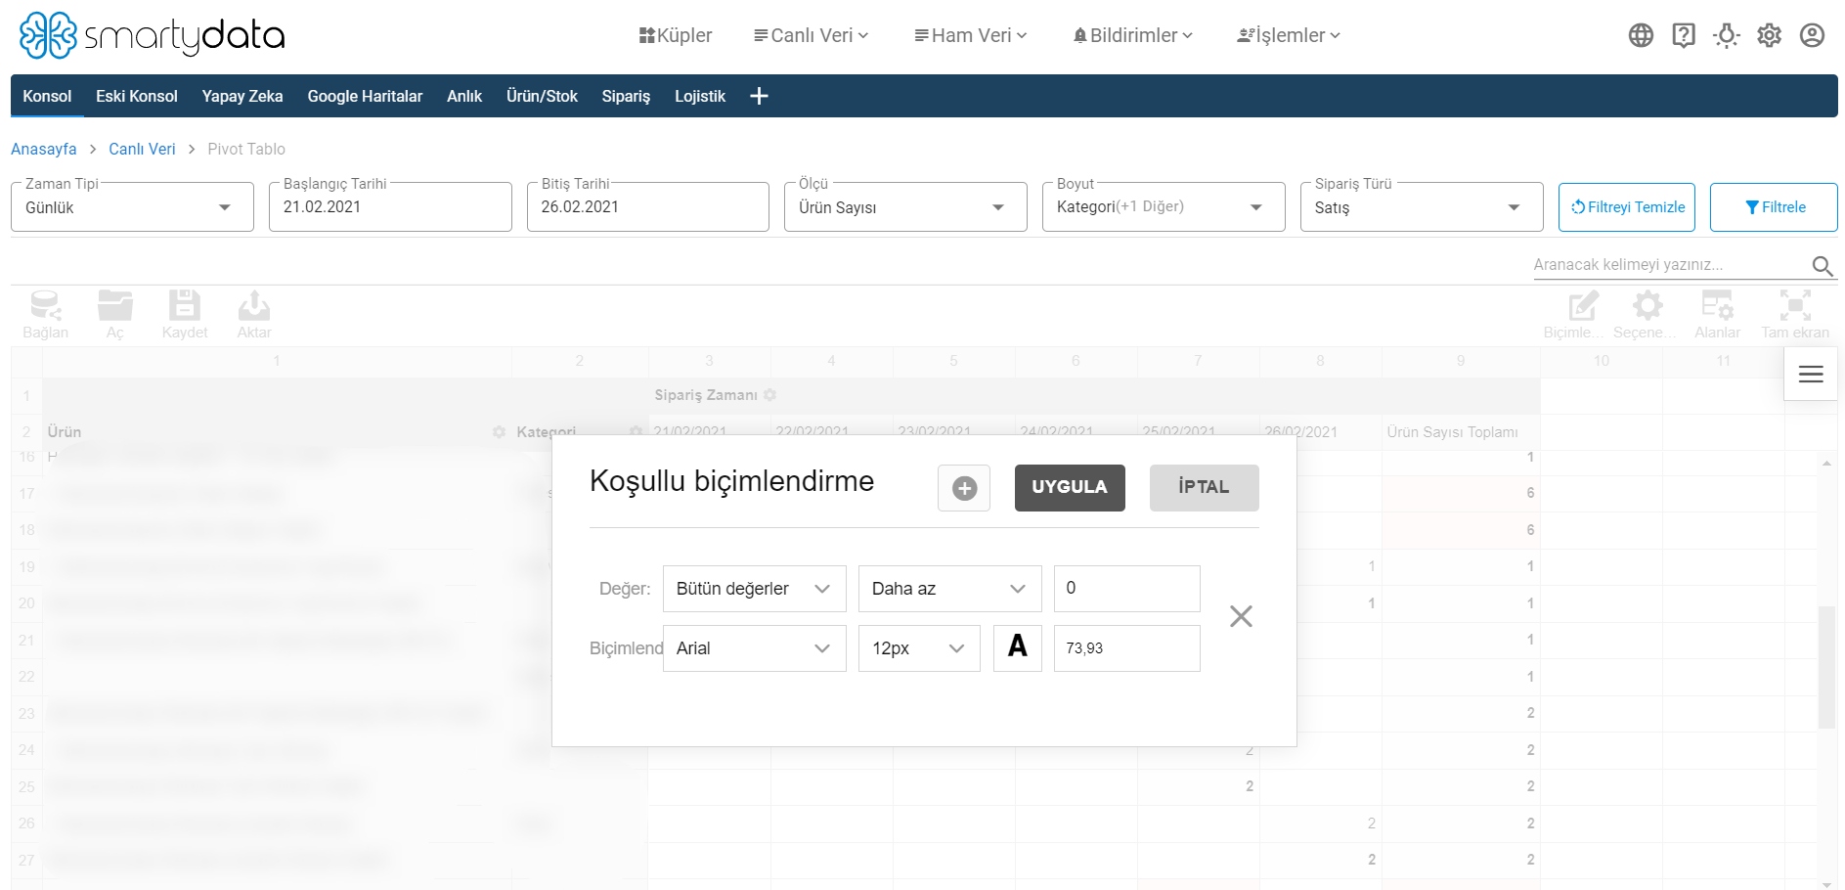
Task: Go to Anasayfa breadcrumb link
Action: click(44, 149)
